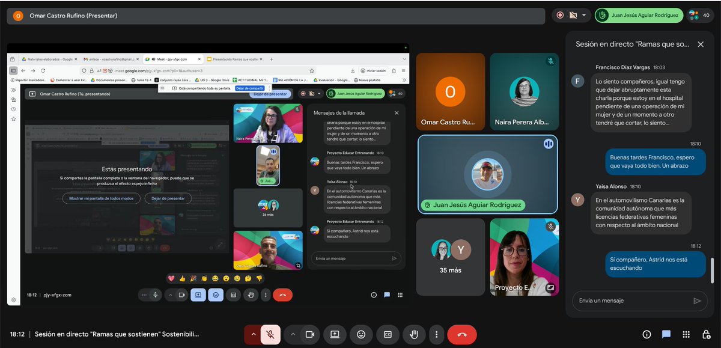The height and width of the screenshot is (348, 721).
Task: Click the present screen button in main bar
Action: point(335,334)
